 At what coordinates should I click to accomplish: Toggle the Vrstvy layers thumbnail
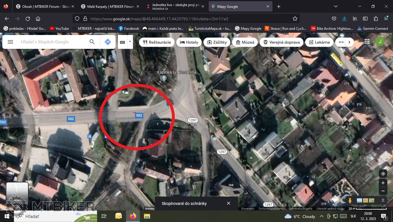tap(17, 192)
